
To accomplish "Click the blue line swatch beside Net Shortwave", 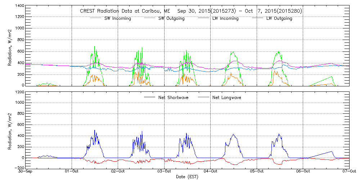I will point(149,98).
